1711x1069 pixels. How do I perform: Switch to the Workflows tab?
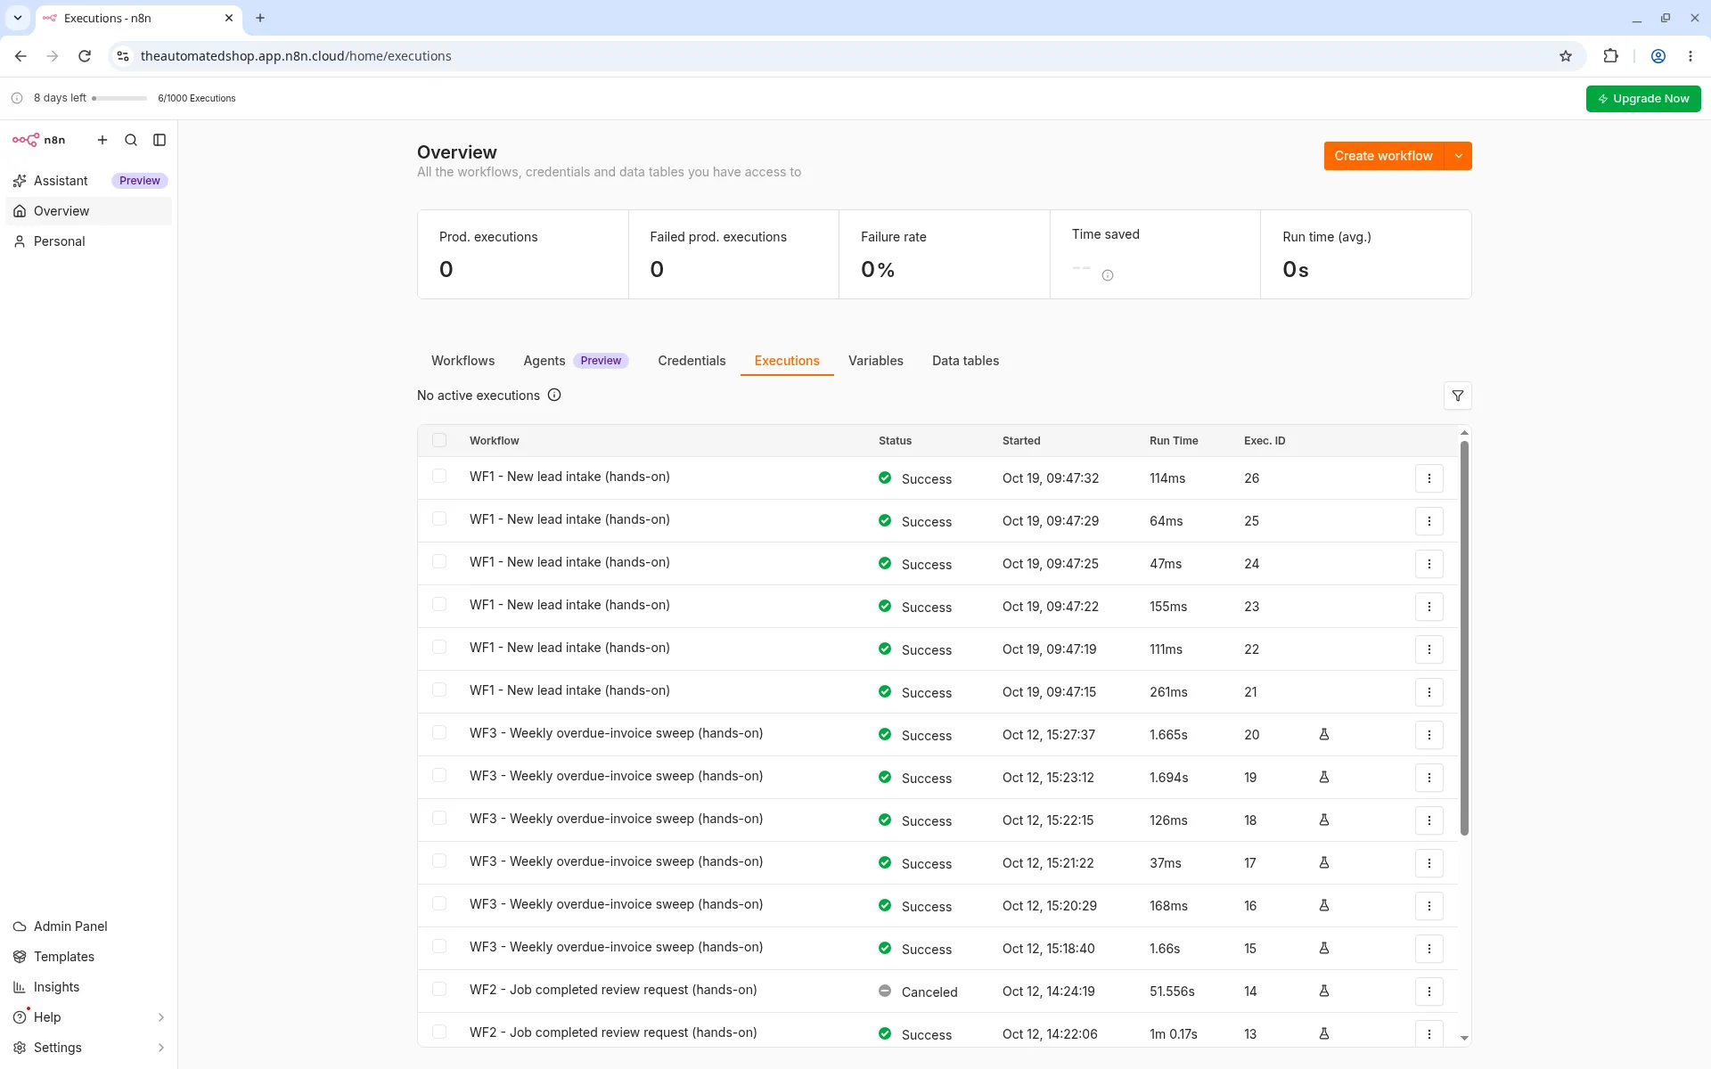point(463,361)
